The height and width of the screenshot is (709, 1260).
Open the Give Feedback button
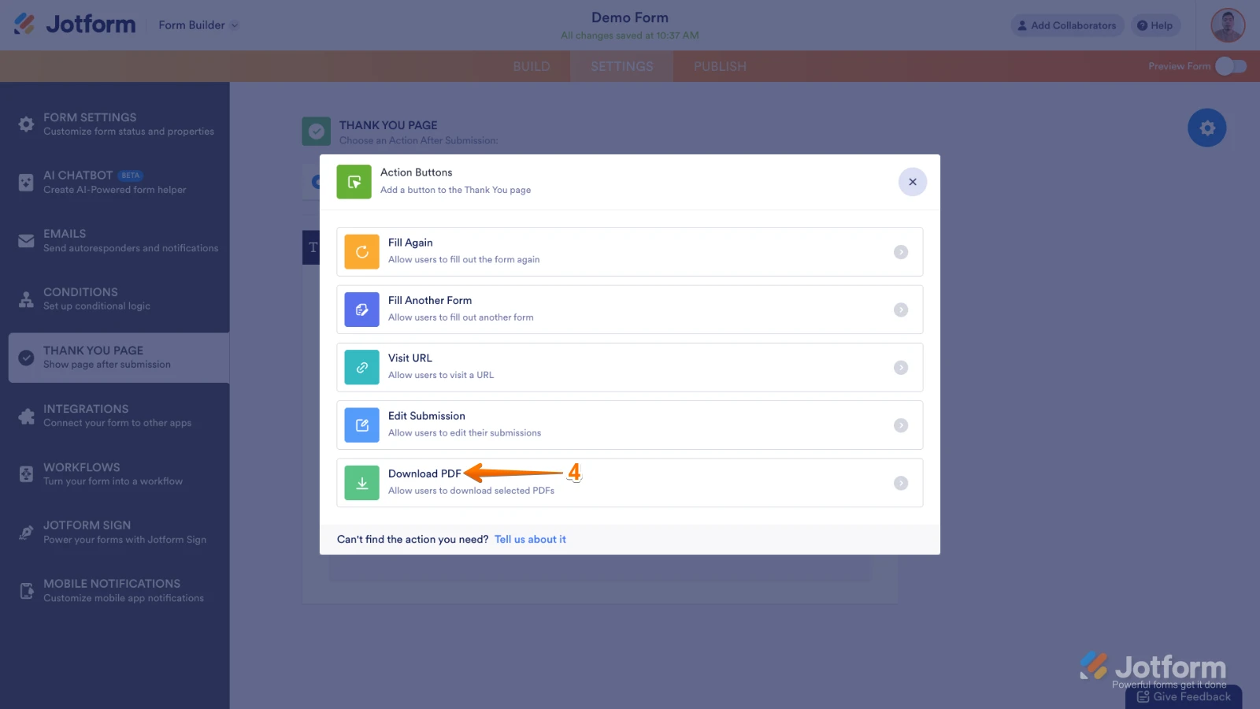point(1184,696)
